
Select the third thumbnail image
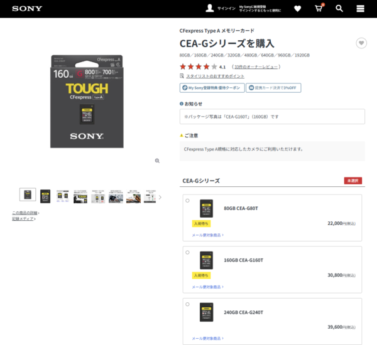62,196
